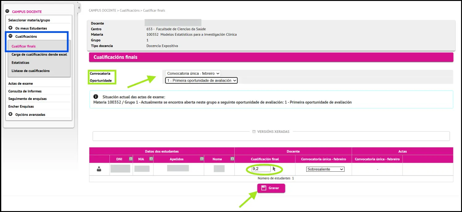Expand Os meus Estudantes plus icon
The height and width of the screenshot is (212, 462).
click(x=10, y=28)
